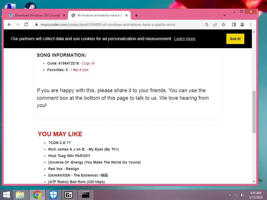
Task: Show hidden system tray icons
Action: point(230,195)
